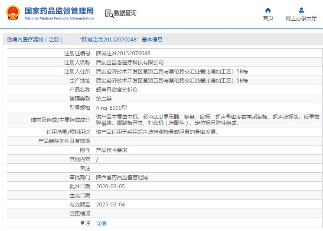This screenshot has height=231, width=323.
Task: Go to 首页 home icon
Action: [268, 10]
